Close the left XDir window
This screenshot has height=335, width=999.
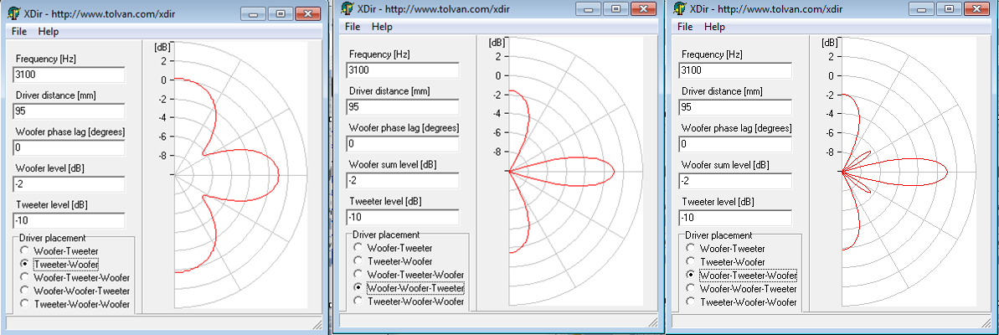tap(307, 13)
